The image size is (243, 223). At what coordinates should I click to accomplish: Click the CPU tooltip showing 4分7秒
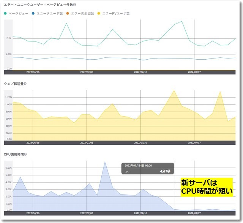(x=147, y=169)
